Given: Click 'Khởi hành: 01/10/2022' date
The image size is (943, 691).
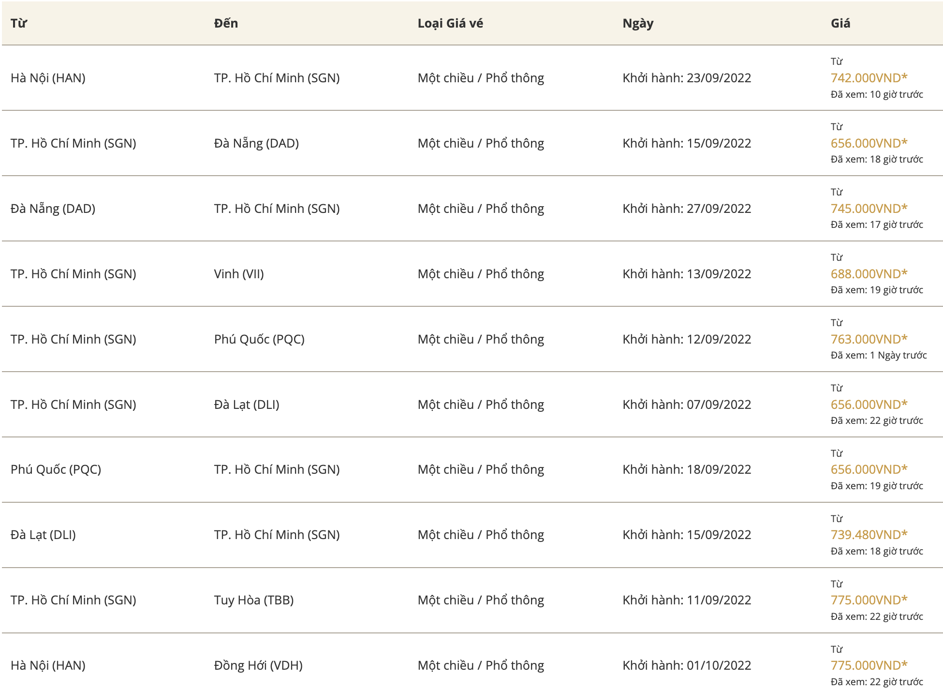Looking at the screenshot, I should (x=687, y=665).
